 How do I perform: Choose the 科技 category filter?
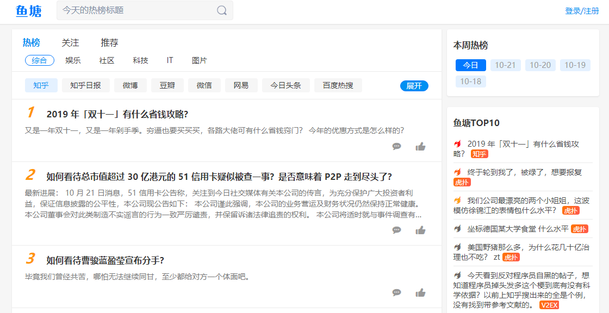click(x=140, y=60)
